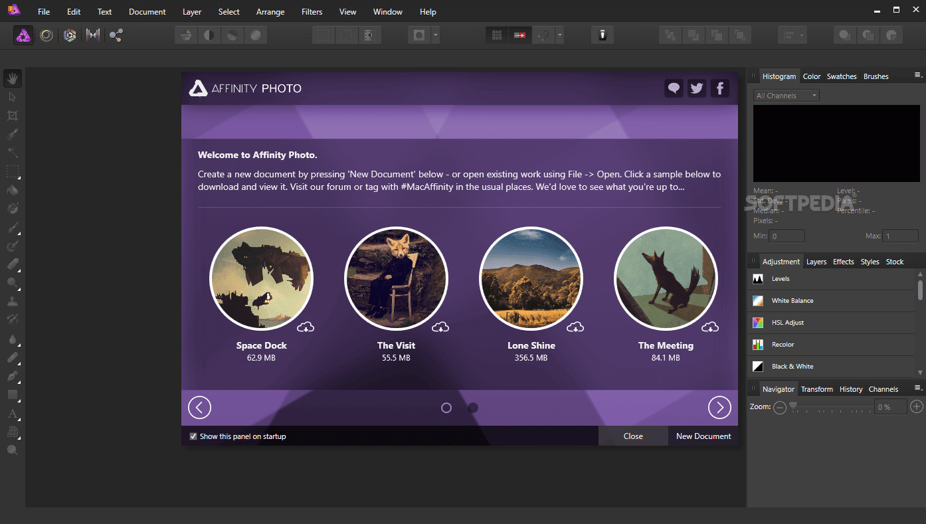Switch to the Transform tab
Viewport: 926px width, 524px height.
(817, 389)
